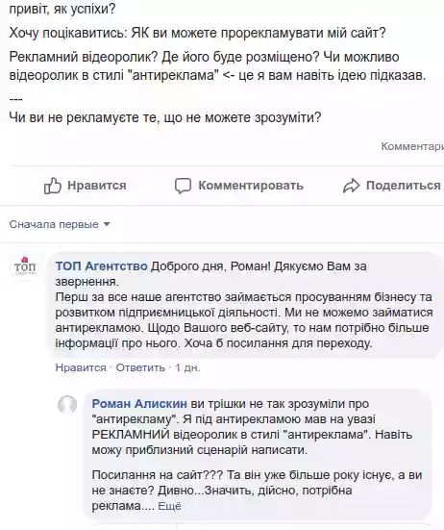Click the thumbs-up Нравится icon
The width and height of the screenshot is (444, 530).
pos(52,186)
